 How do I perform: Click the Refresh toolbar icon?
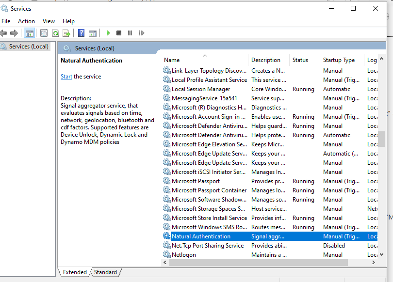click(x=55, y=33)
